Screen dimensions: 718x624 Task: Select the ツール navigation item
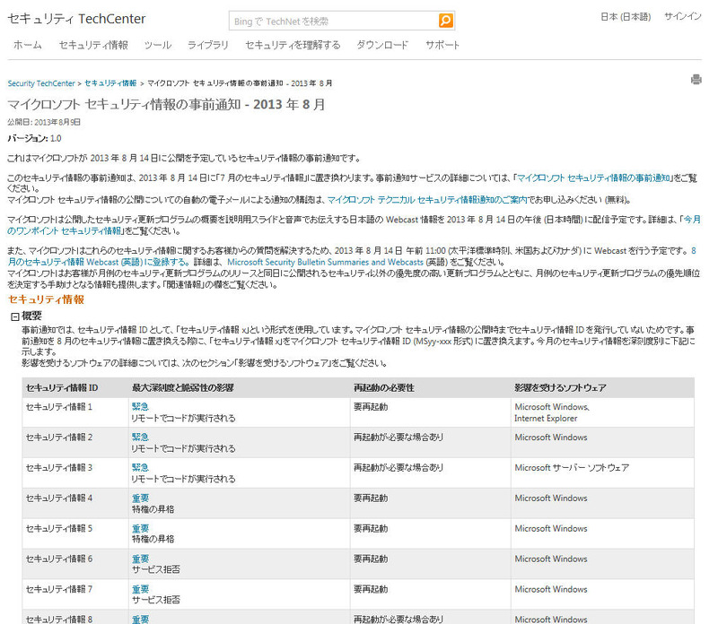point(157,45)
